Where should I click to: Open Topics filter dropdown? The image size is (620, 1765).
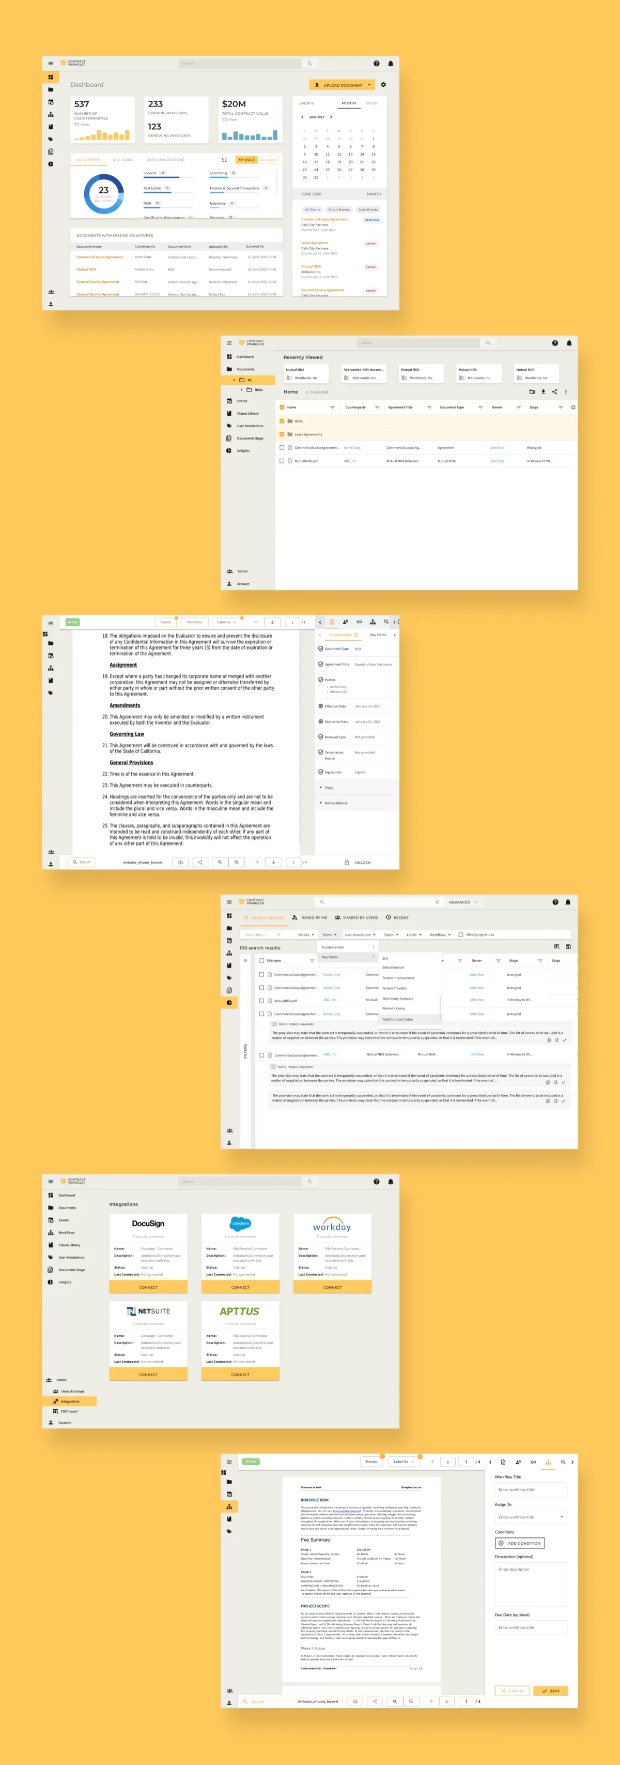391,934
